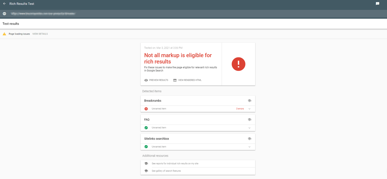Click the 3 errors link on Breadcrumbs
Image resolution: width=387 pixels, height=179 pixels.
[x=240, y=109]
